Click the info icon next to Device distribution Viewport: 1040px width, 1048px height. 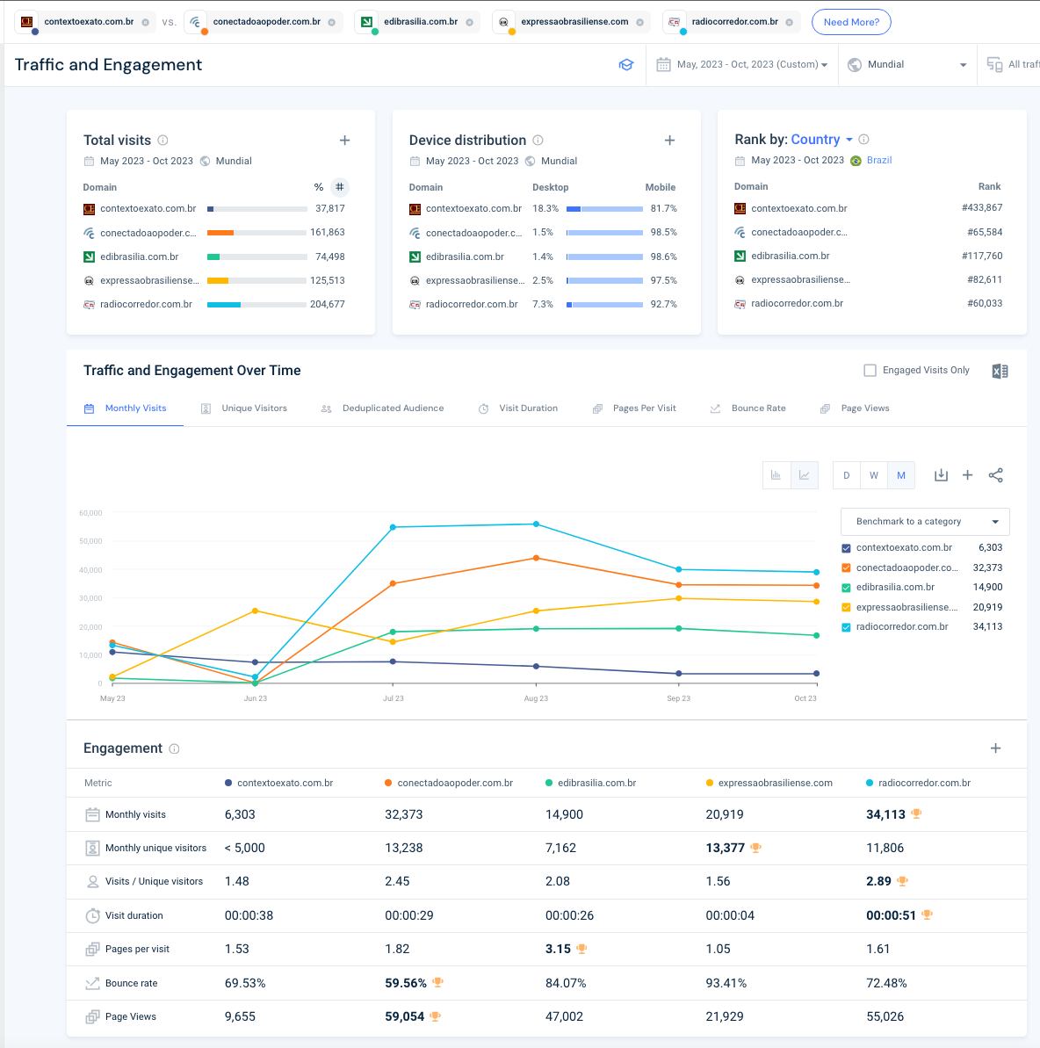pos(538,141)
